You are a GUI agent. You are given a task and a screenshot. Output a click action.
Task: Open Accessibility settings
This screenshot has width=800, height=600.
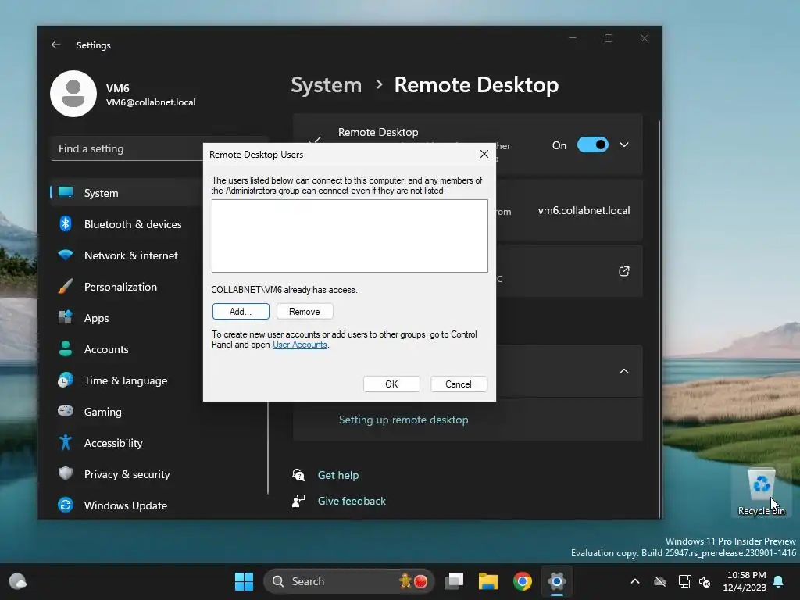click(112, 443)
